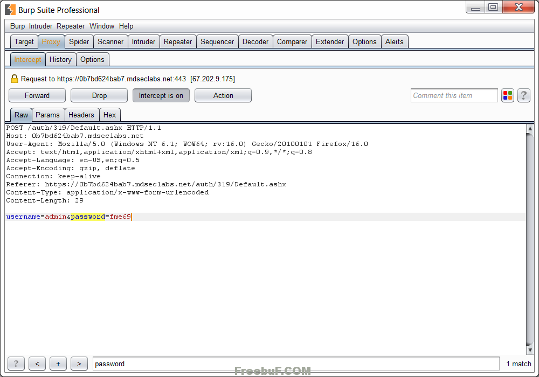The width and height of the screenshot is (539, 377).
Task: Click the Content-Length: 29 line
Action: (x=45, y=200)
